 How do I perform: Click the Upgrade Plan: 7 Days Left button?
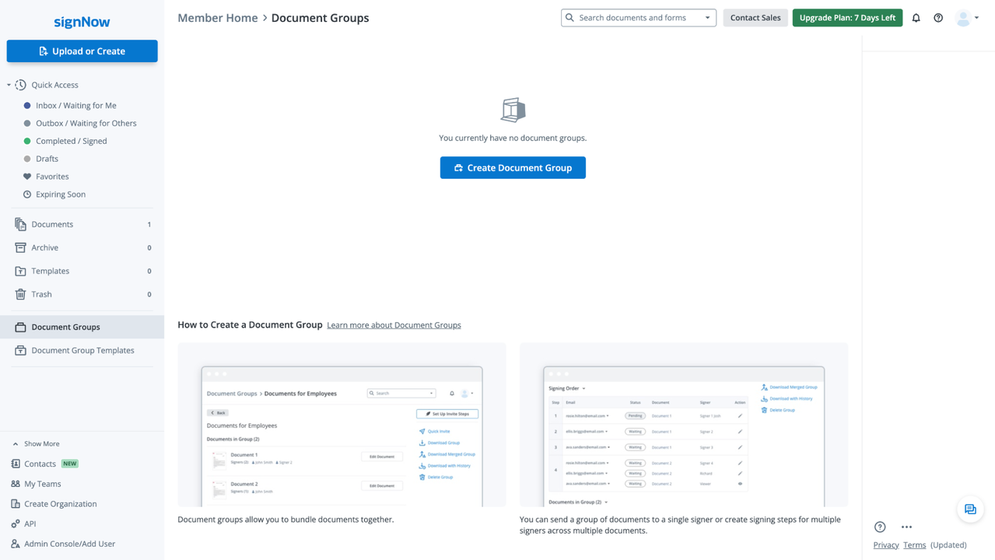[x=847, y=18]
